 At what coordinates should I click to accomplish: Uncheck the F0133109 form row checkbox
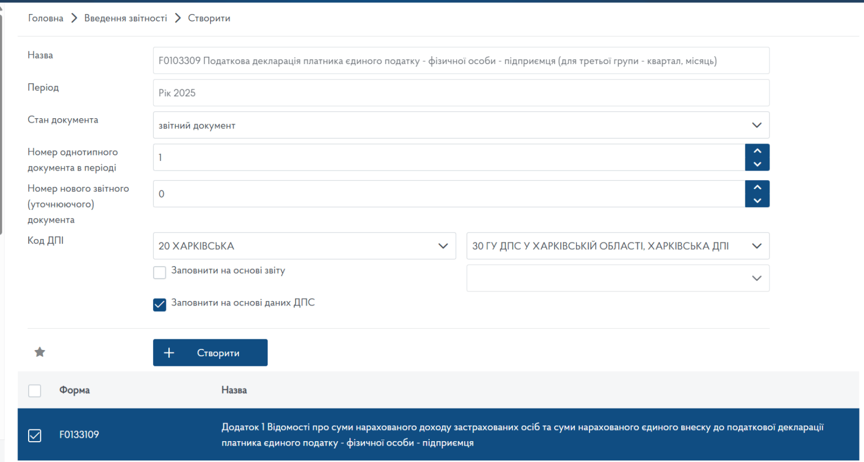(35, 435)
